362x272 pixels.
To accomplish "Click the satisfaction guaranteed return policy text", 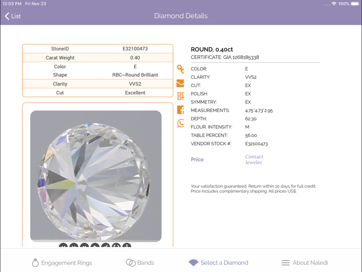I will click(253, 189).
